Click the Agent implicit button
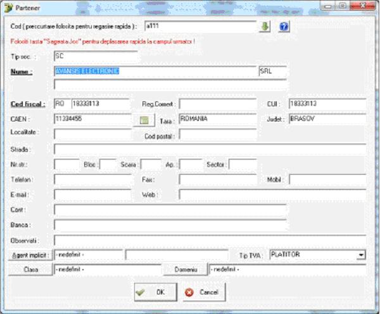The image size is (380, 314). pyautogui.click(x=31, y=254)
